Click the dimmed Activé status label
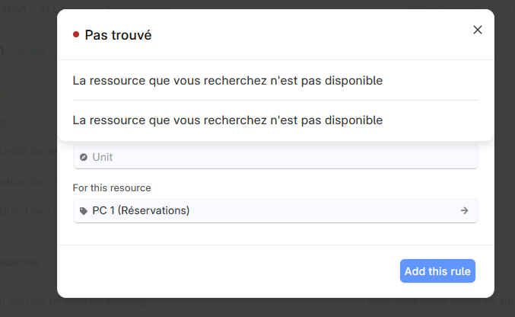Image resolution: width=515 pixels, height=317 pixels. [31, 51]
